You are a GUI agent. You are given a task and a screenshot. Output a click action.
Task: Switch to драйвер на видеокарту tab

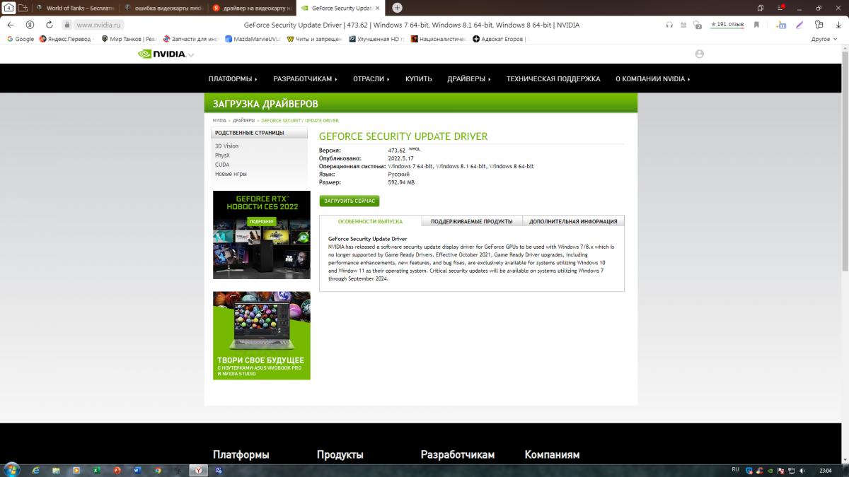(252, 8)
